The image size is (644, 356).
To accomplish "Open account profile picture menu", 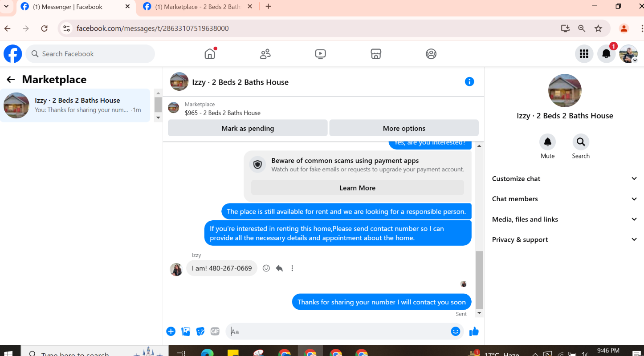I will click(628, 54).
